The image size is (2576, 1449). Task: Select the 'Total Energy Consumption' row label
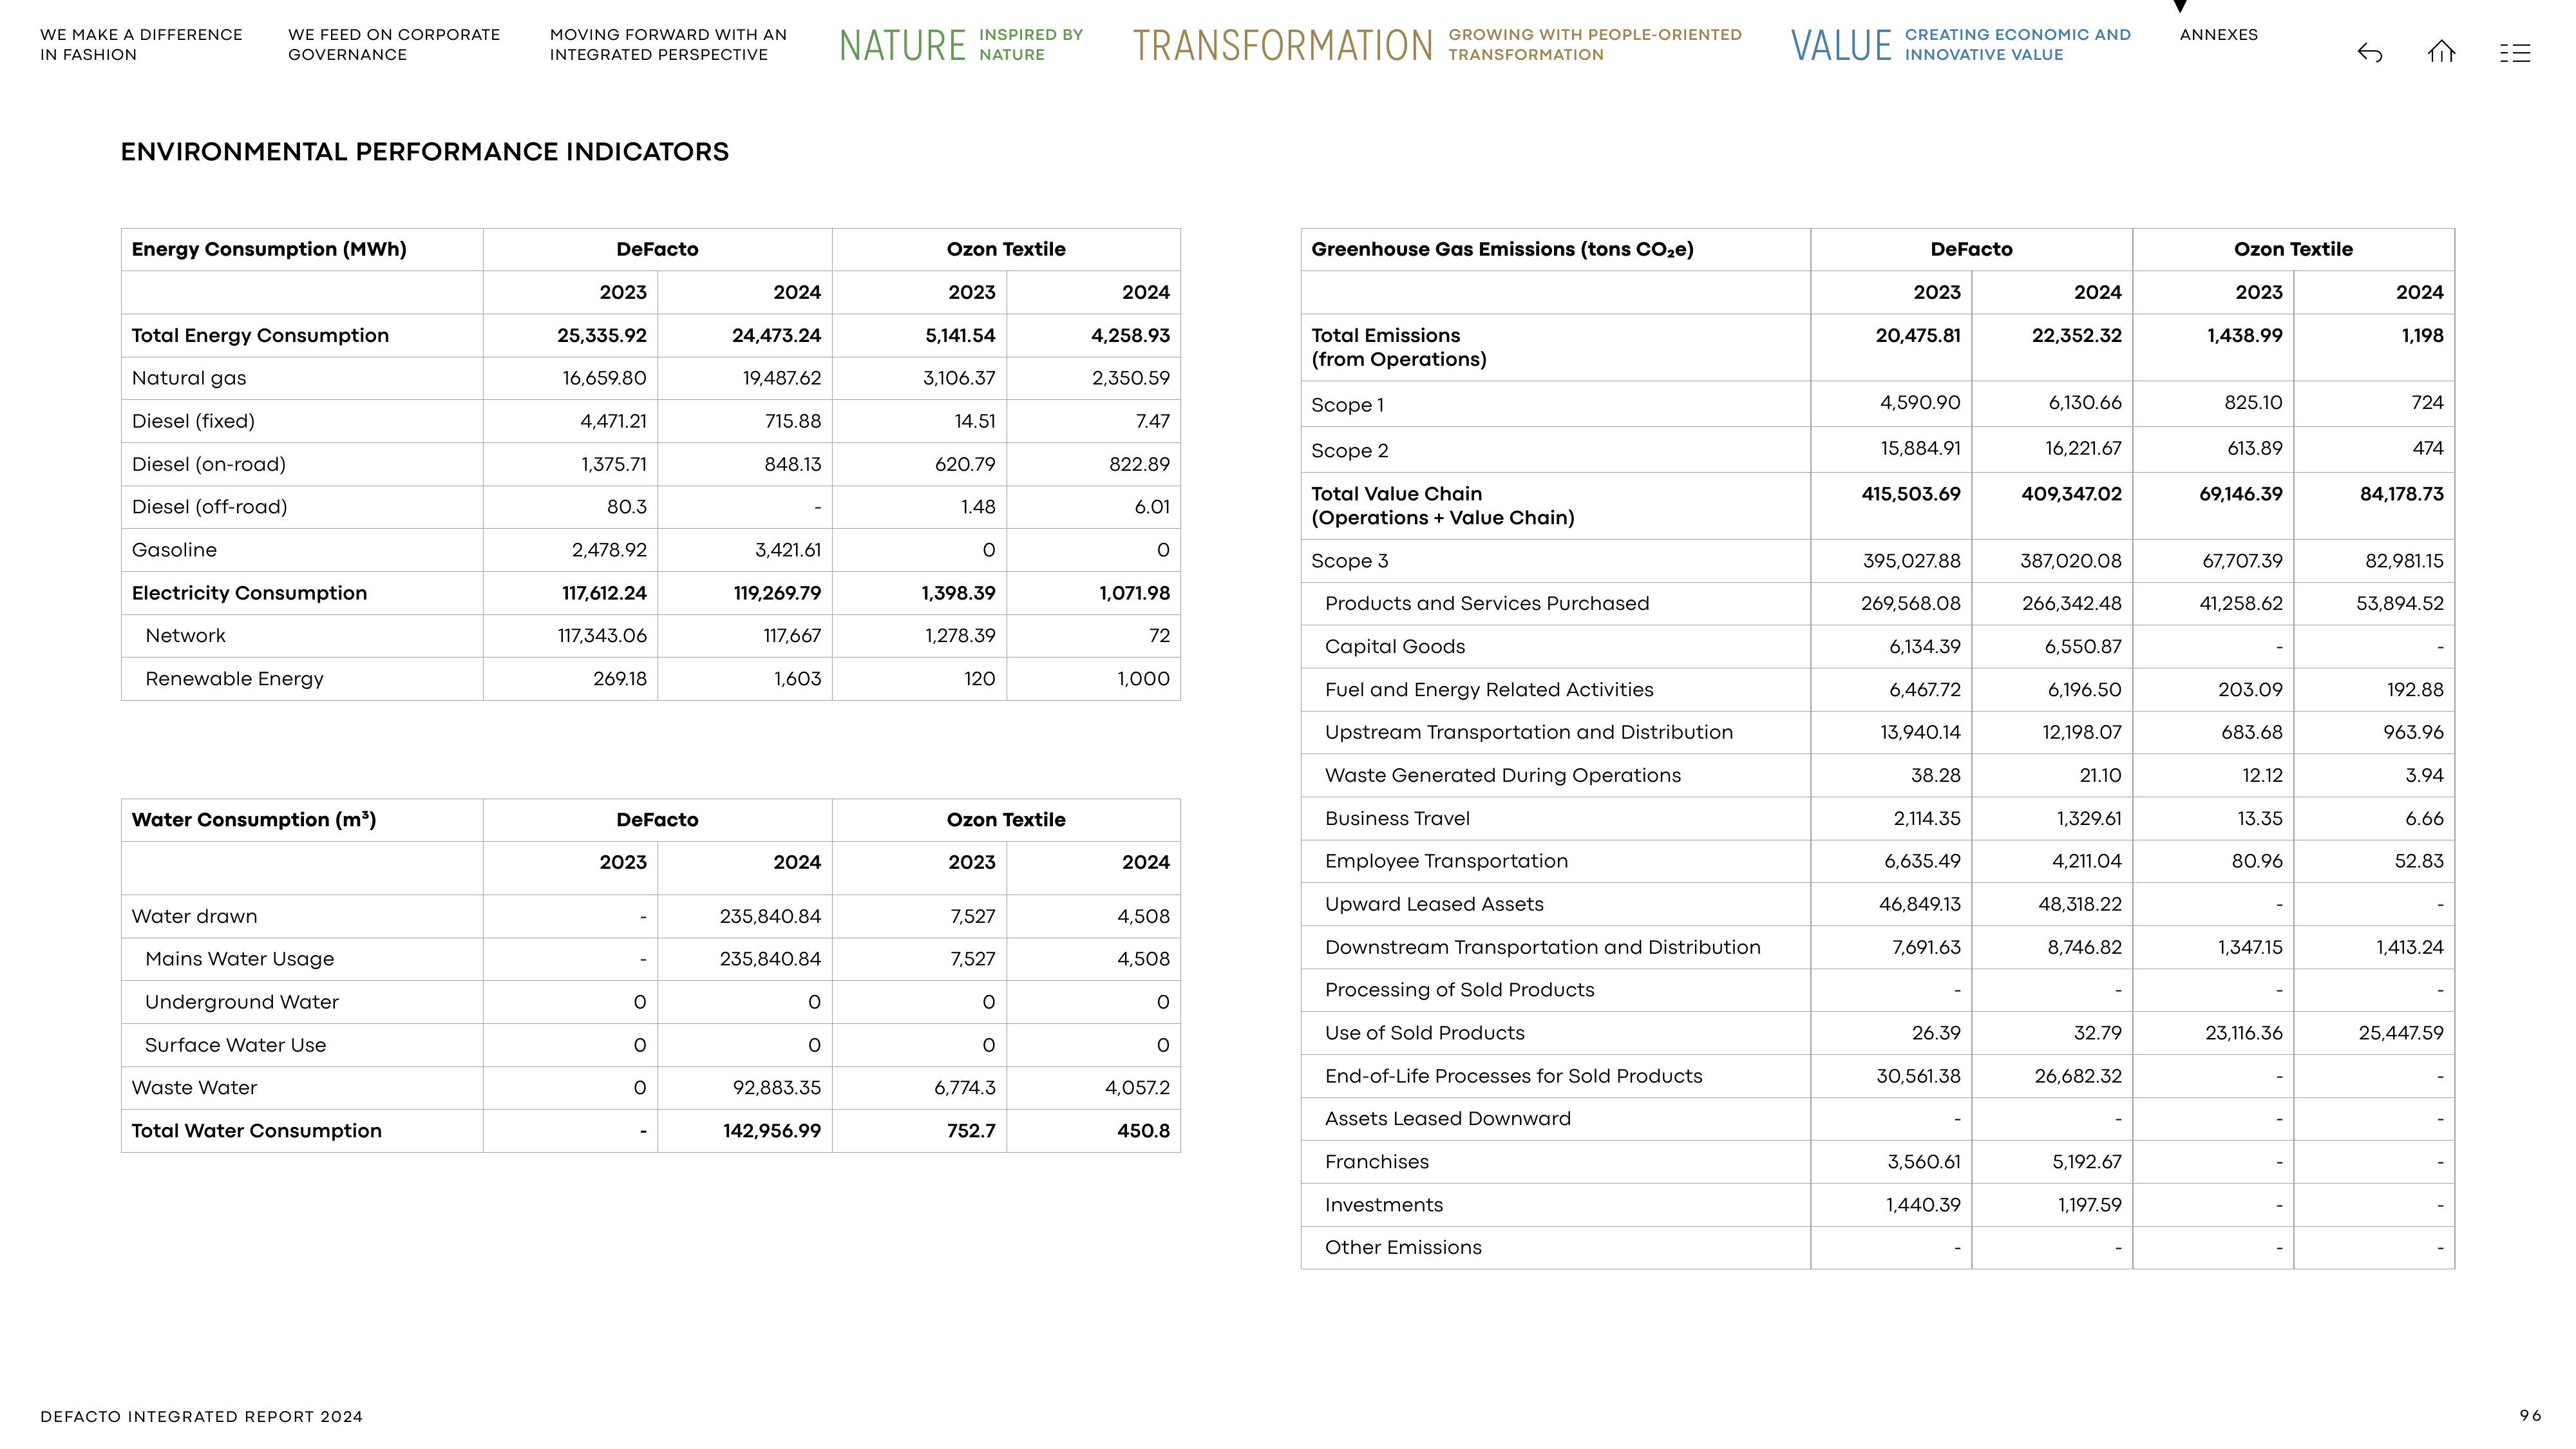pyautogui.click(x=260, y=336)
